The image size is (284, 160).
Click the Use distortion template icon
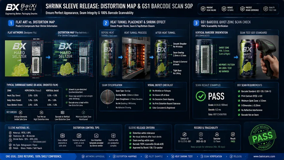96,135
